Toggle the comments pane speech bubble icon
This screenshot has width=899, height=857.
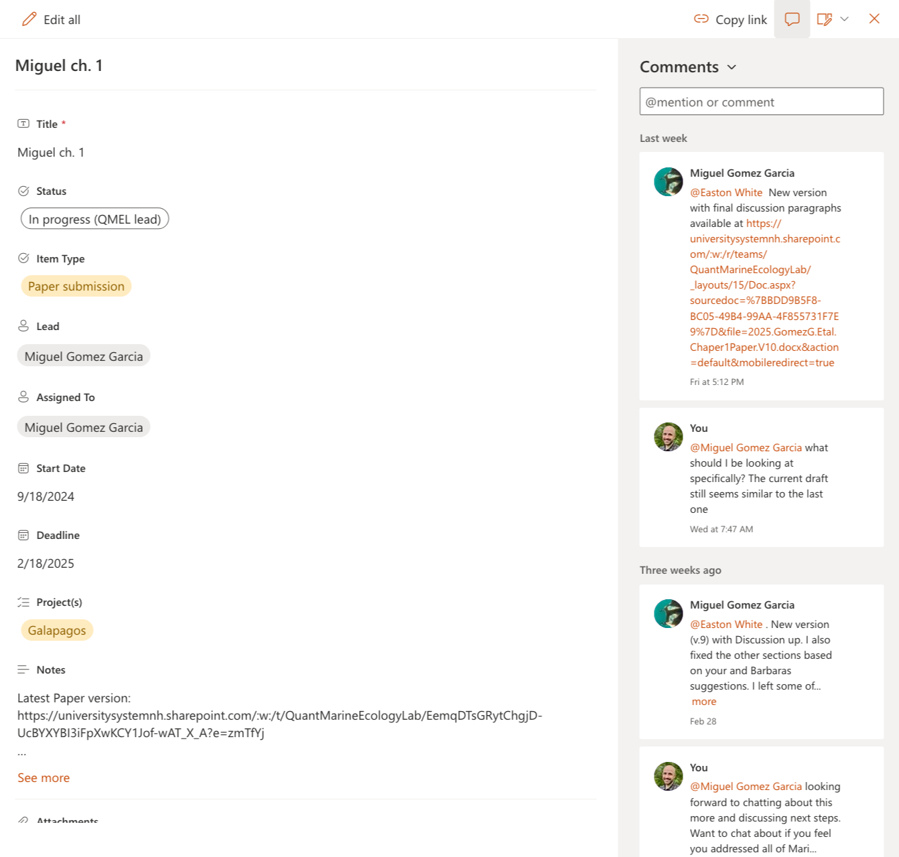point(792,19)
